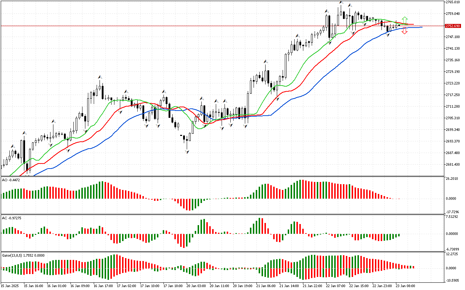Click the red current price tag 2752.690
Image resolution: width=465 pixels, height=290 pixels.
[453, 26]
